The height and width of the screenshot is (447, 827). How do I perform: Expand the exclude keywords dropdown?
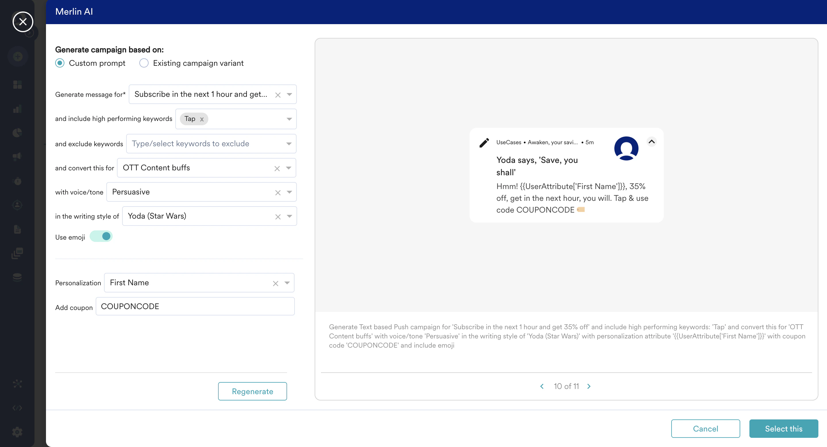[289, 144]
